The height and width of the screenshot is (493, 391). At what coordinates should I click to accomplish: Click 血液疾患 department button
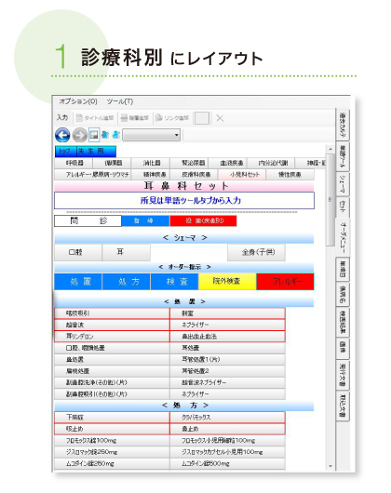[228, 163]
